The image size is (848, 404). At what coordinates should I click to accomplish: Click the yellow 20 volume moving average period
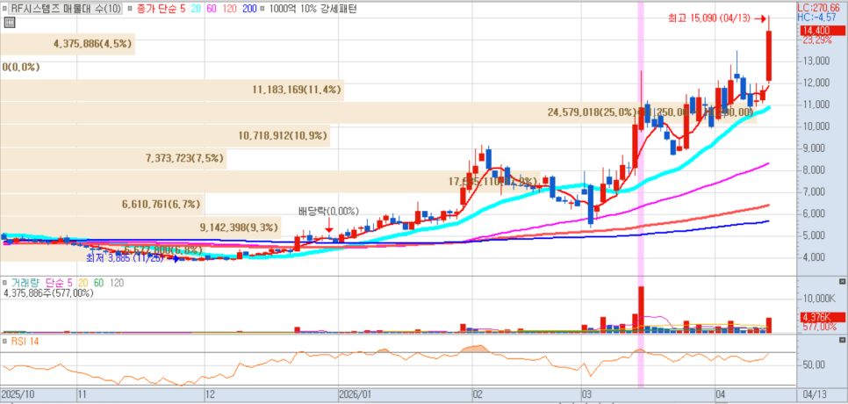tap(83, 283)
